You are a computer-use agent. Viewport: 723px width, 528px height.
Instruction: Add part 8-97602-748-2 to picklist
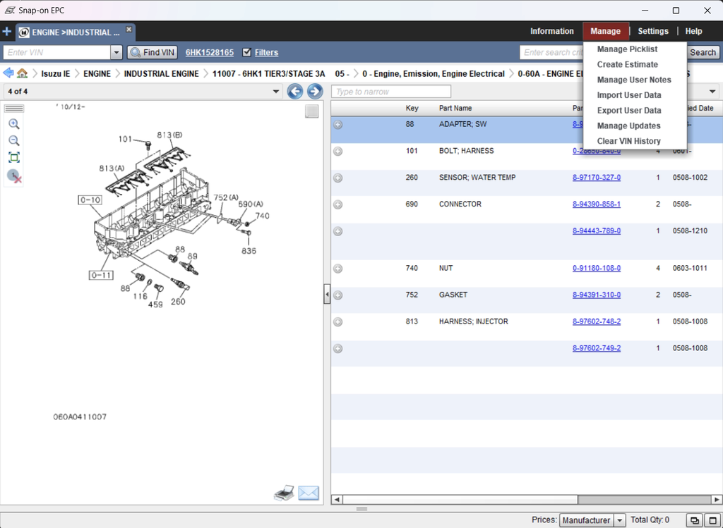[338, 321]
